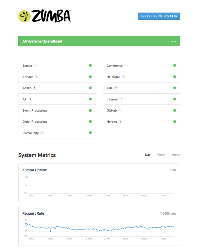Click the question mark beside Heroku
Image resolution: width=201 pixels, height=248 pixels.
coord(120,122)
